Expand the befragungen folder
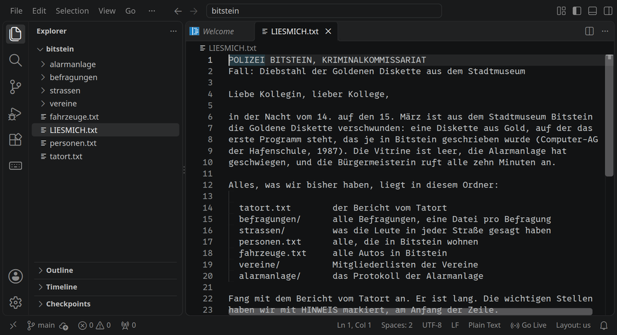617x335 pixels. coord(106,78)
